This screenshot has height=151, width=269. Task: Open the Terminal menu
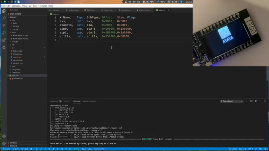coord(42,6)
